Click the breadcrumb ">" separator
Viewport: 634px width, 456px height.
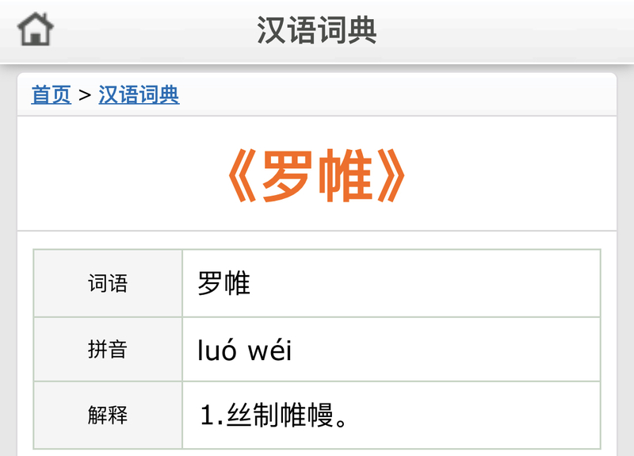tap(85, 95)
